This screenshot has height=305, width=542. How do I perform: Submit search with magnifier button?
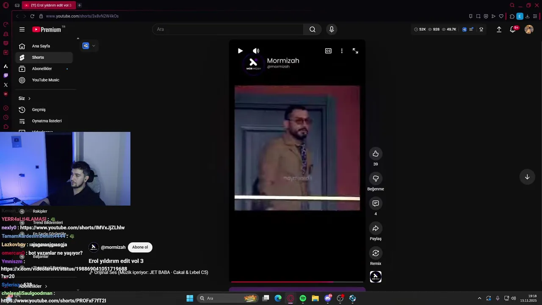[312, 29]
